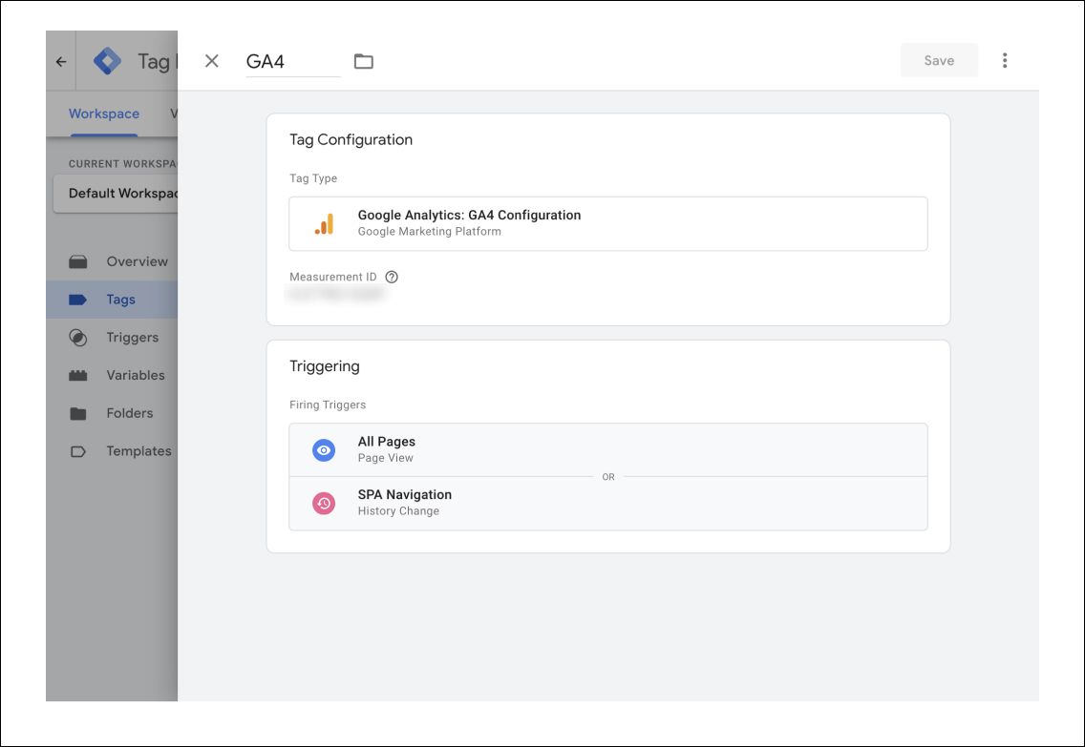Click the Google Analytics bar chart icon
Screen dimensions: 1085x747
(324, 224)
